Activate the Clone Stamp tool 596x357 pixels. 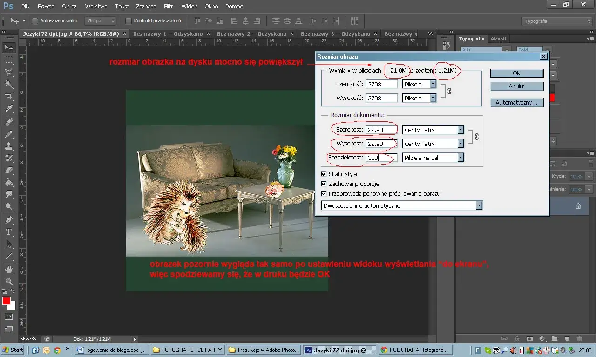(9, 145)
